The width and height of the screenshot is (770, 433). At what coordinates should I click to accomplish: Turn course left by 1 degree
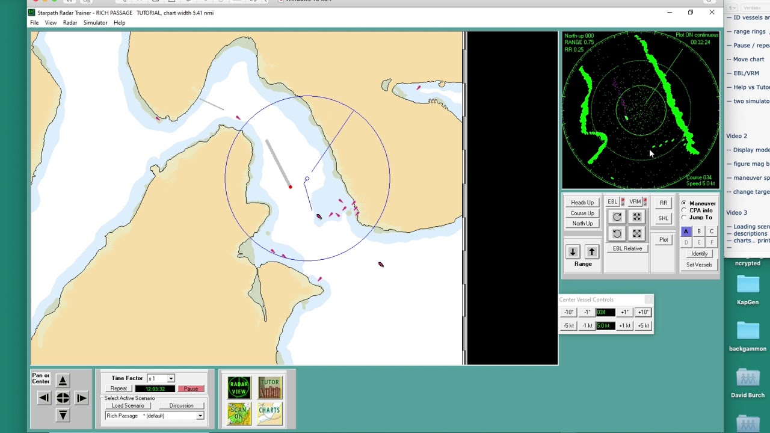(587, 313)
